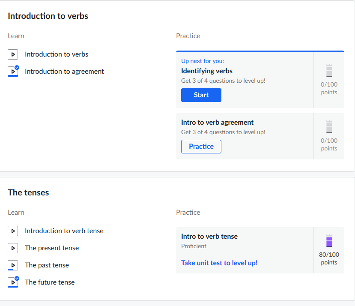The width and height of the screenshot is (355, 306).
Task: Open The future tense video lesson
Action: tap(50, 282)
